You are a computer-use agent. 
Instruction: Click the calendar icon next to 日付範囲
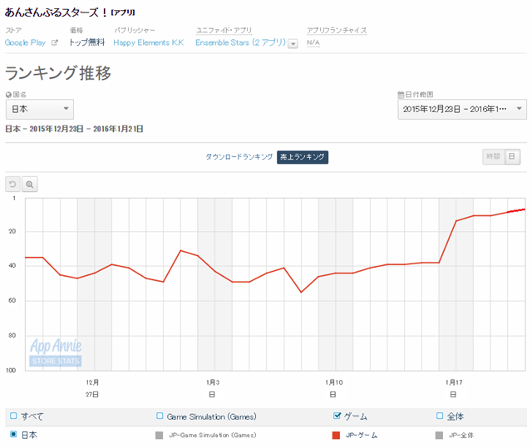401,95
